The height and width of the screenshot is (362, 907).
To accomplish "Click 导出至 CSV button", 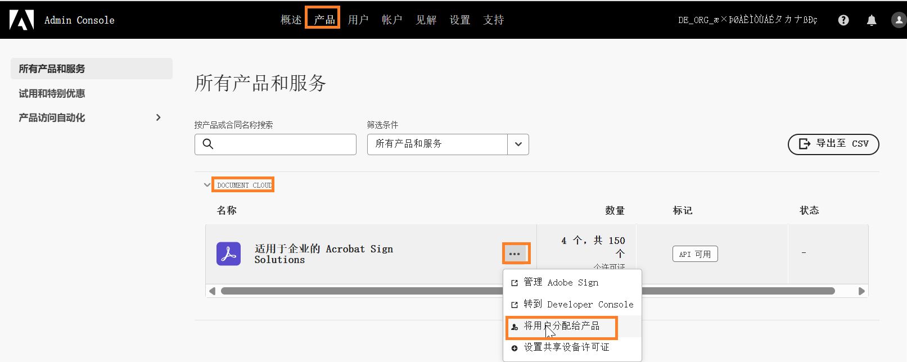I will coord(833,144).
